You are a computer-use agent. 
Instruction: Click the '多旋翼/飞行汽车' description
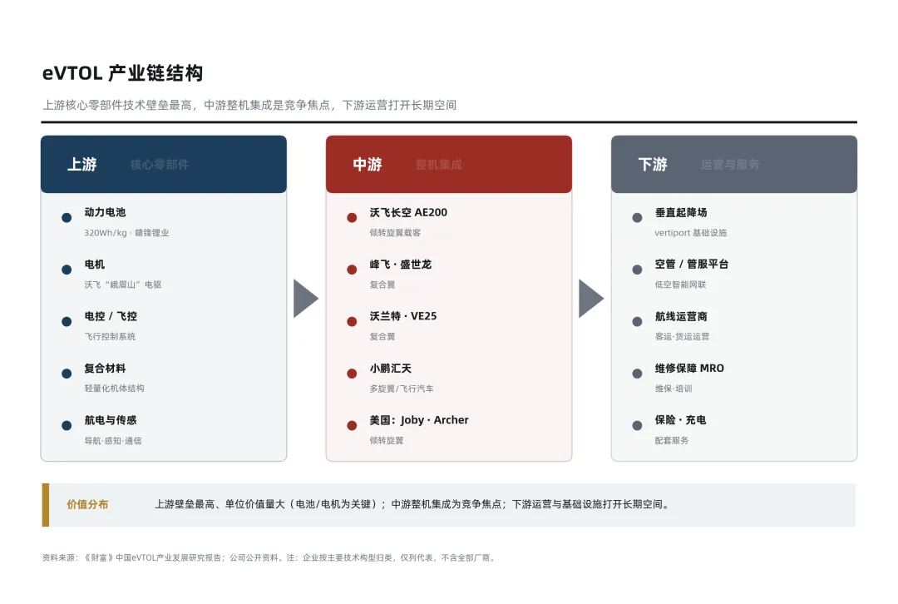coord(402,389)
